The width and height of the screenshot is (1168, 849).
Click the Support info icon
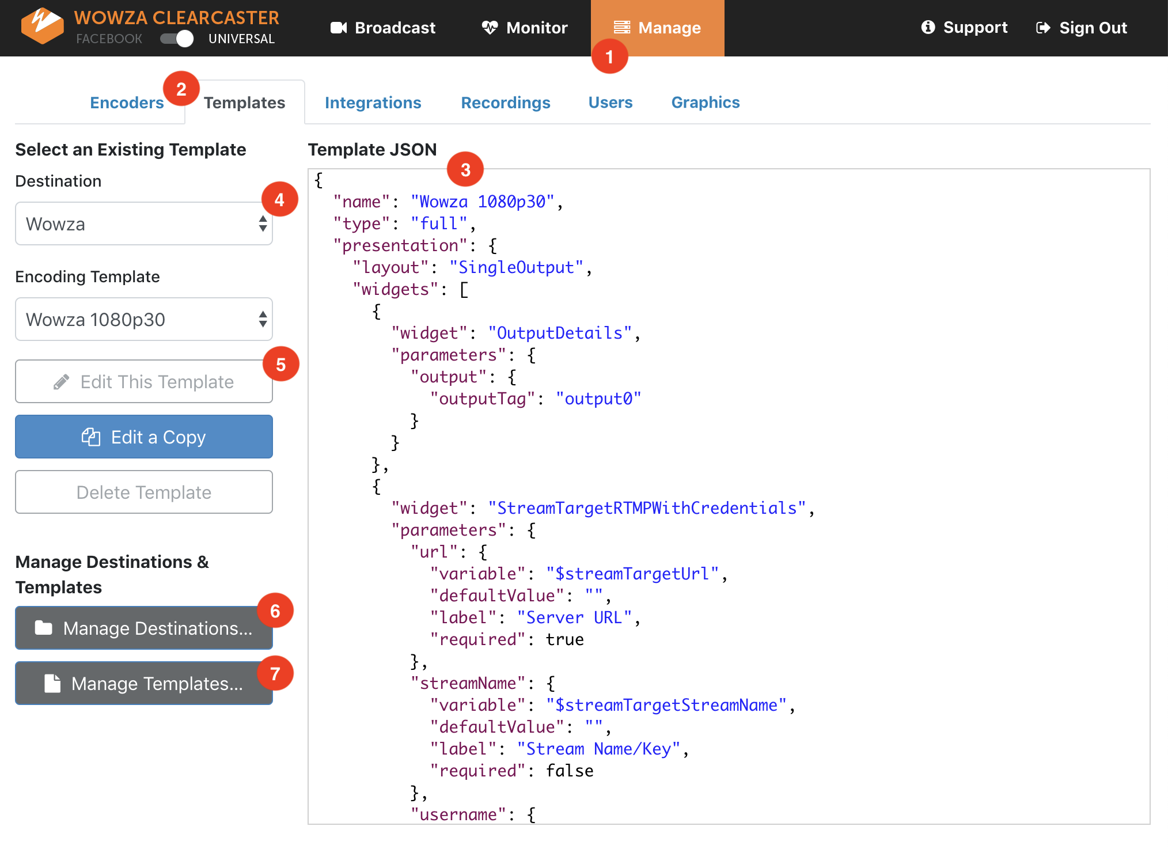(x=928, y=27)
